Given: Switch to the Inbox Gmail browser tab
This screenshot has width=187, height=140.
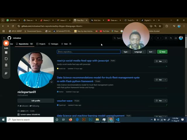Looking at the screenshot, I should 64,20.
